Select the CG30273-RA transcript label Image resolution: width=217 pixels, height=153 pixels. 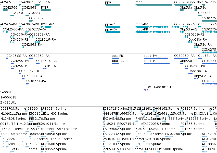pos(36,29)
